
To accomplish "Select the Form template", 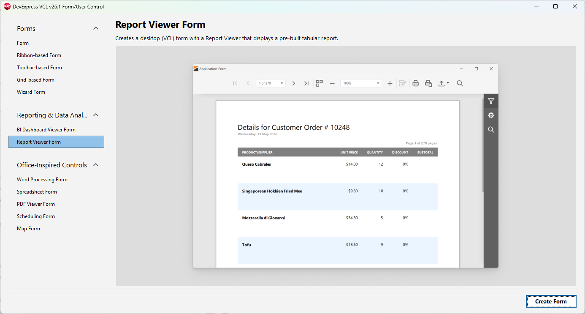I will pyautogui.click(x=56, y=43).
